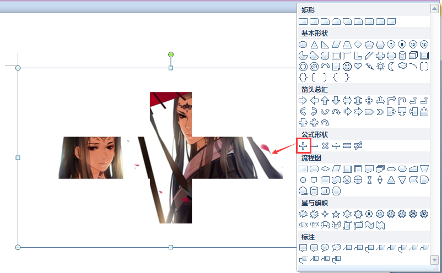This screenshot has width=442, height=273.
Task: Insert the Flowchart Magnetic Disk shape
Action: coord(314,191)
